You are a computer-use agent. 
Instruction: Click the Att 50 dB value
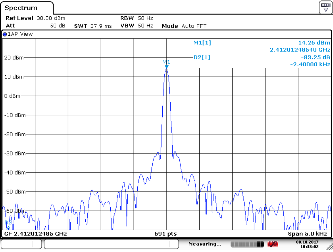pos(58,26)
